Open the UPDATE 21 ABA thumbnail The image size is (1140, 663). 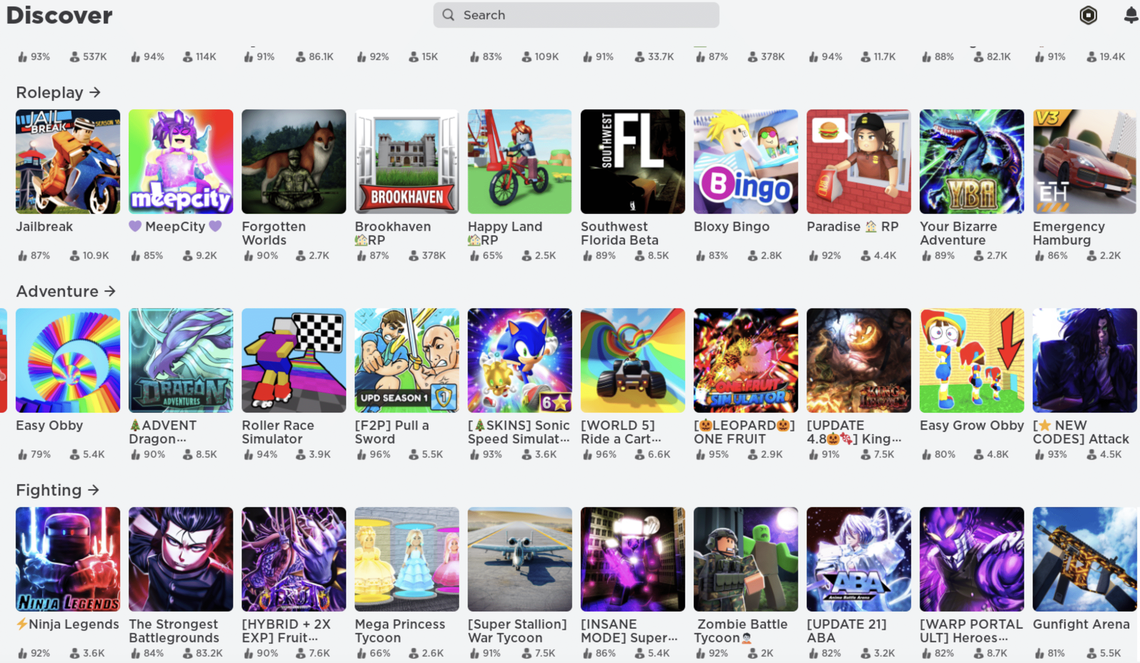pyautogui.click(x=859, y=559)
